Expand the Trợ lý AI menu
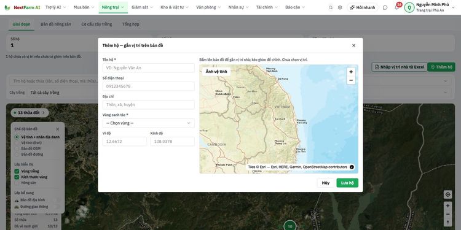The width and height of the screenshot is (461, 230). (55, 7)
